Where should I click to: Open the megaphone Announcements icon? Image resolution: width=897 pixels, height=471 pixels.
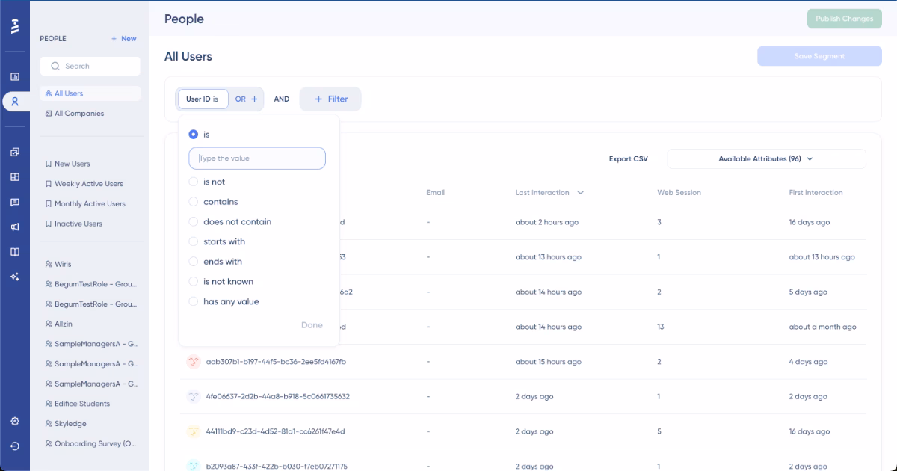14,227
